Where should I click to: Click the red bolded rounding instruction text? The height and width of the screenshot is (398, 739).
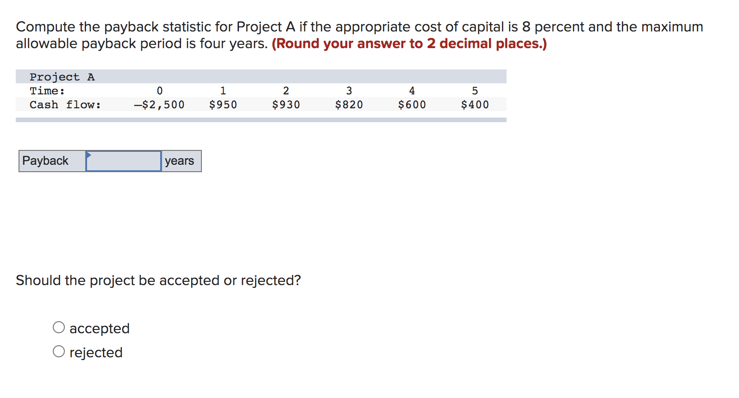(410, 44)
